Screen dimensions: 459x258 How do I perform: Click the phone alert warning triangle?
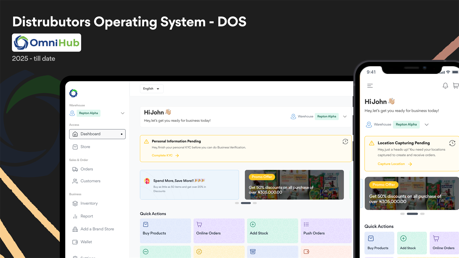click(x=372, y=143)
